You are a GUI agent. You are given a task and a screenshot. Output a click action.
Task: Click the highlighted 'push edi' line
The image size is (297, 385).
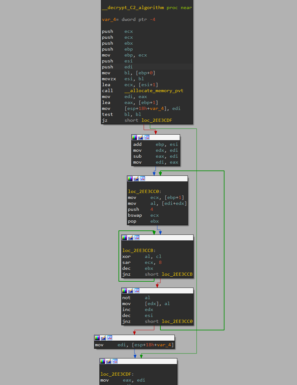(x=117, y=67)
